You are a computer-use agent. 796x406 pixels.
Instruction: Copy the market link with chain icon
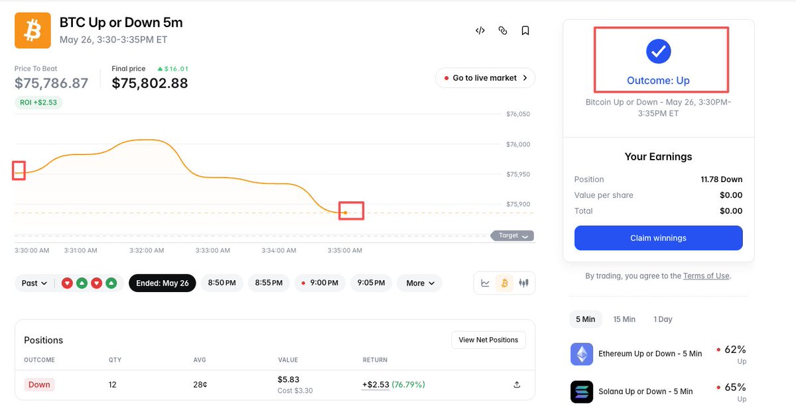[x=503, y=30]
